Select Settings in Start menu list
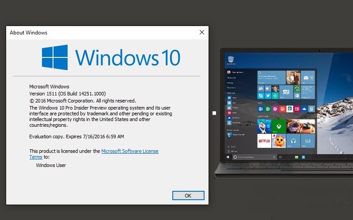The height and width of the screenshot is (220, 353). pyautogui.click(x=230, y=83)
